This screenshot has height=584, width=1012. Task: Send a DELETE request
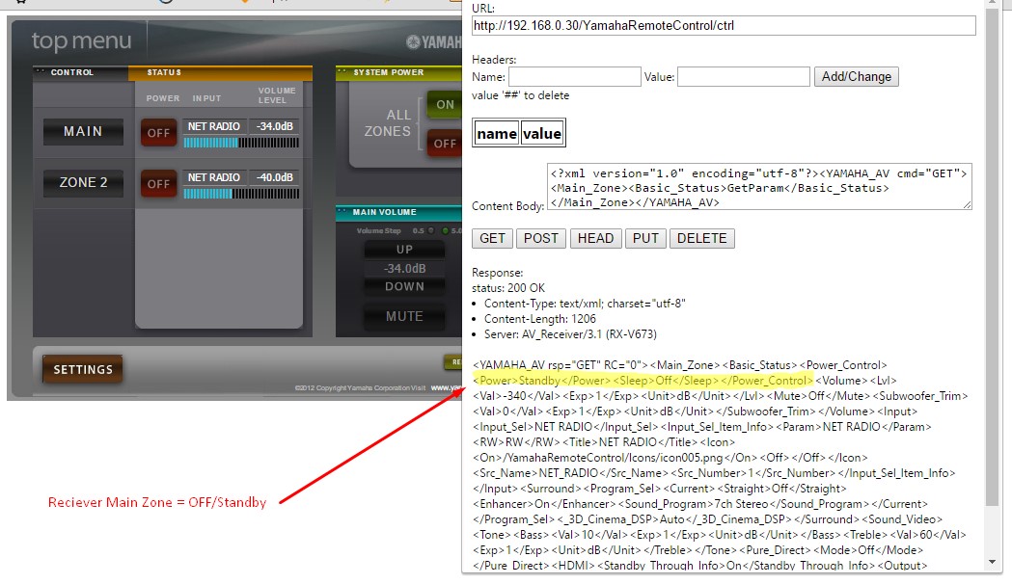pos(701,238)
